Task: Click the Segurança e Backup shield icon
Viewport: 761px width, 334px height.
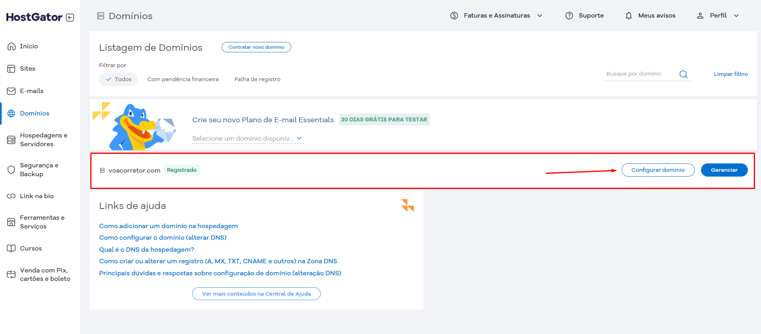Action: pyautogui.click(x=11, y=170)
